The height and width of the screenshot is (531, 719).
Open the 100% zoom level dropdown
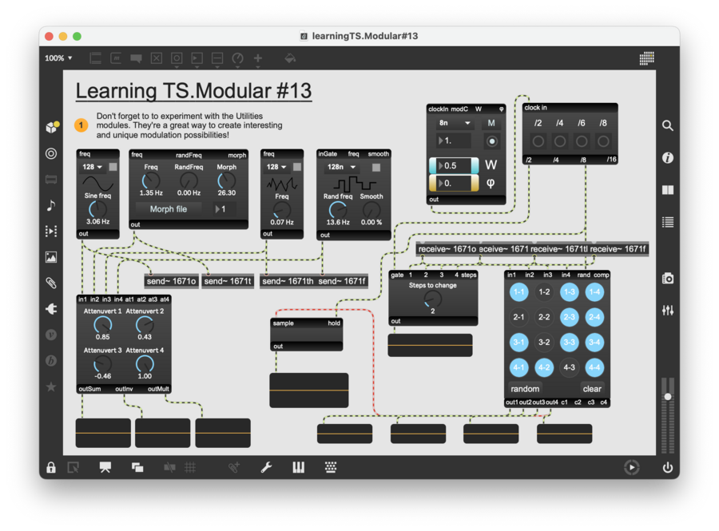[58, 58]
